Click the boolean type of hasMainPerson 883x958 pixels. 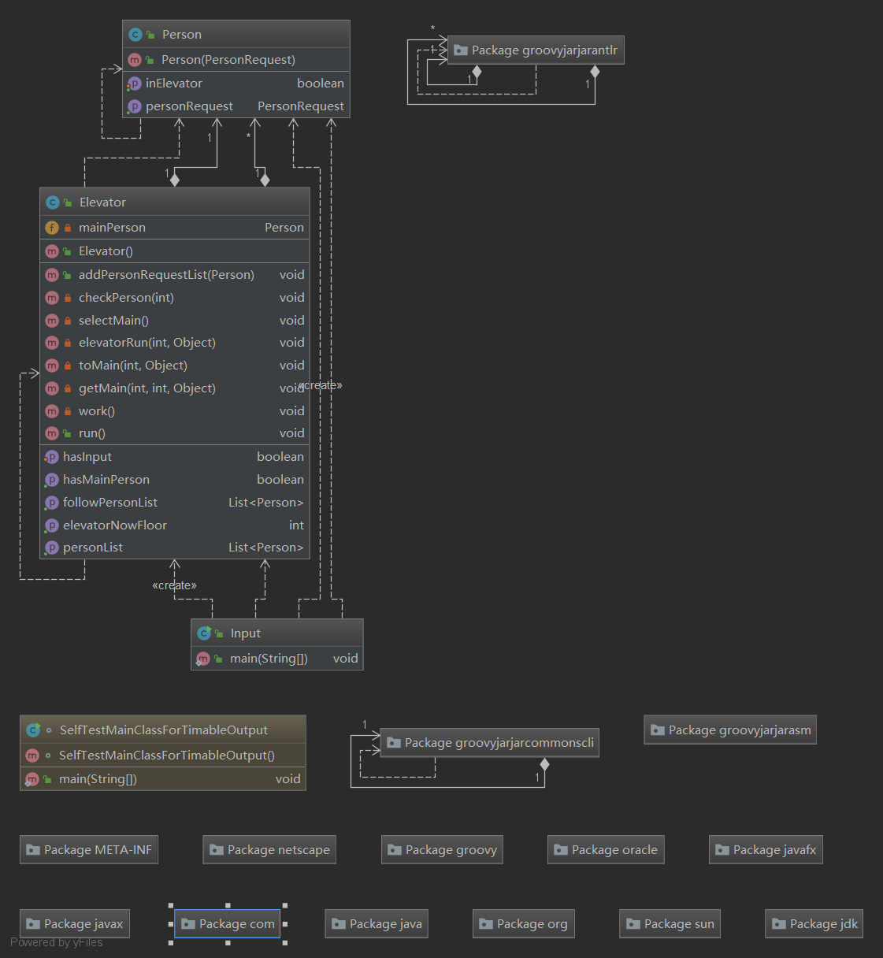coord(280,480)
